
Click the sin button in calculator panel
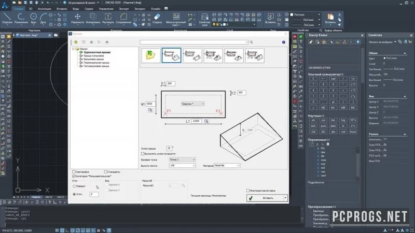click(313, 120)
